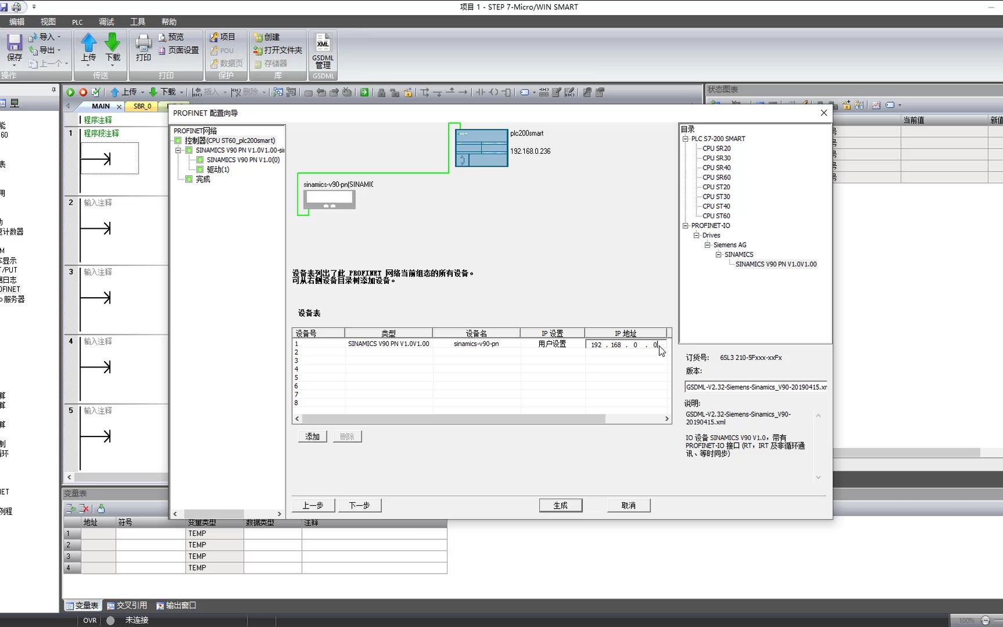
Task: Click the add-row icon in variable table toolbar
Action: (x=71, y=509)
